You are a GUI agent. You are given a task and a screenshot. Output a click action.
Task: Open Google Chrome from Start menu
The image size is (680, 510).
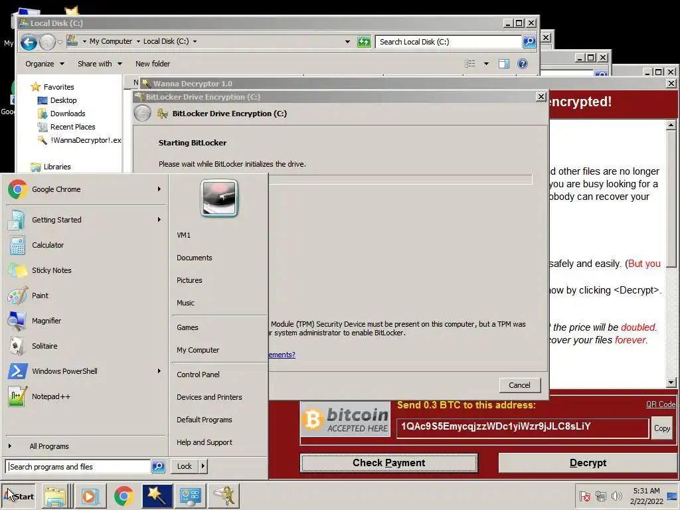[x=56, y=189]
